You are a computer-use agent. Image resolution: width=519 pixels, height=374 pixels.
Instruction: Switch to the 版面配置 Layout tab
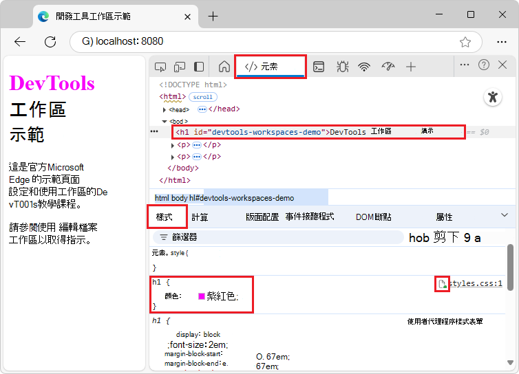point(262,217)
